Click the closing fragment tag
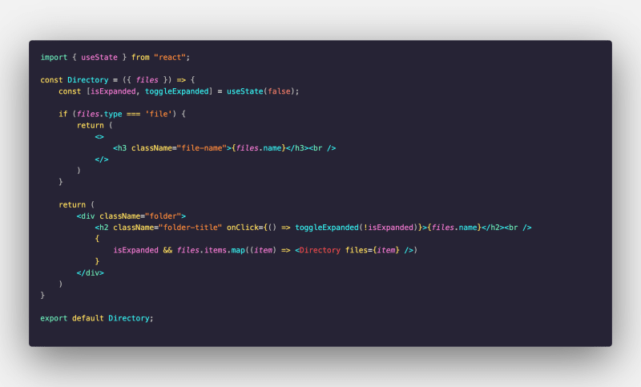 click(x=102, y=159)
